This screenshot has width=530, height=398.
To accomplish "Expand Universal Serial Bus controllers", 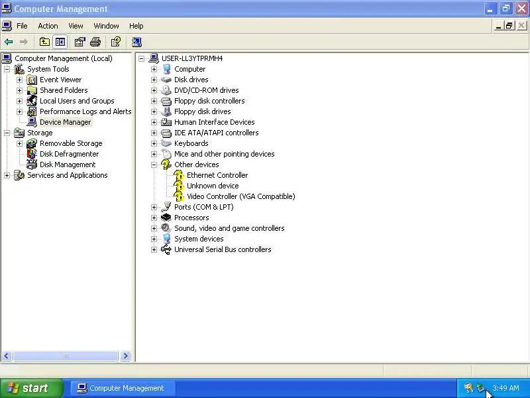I will tap(154, 250).
